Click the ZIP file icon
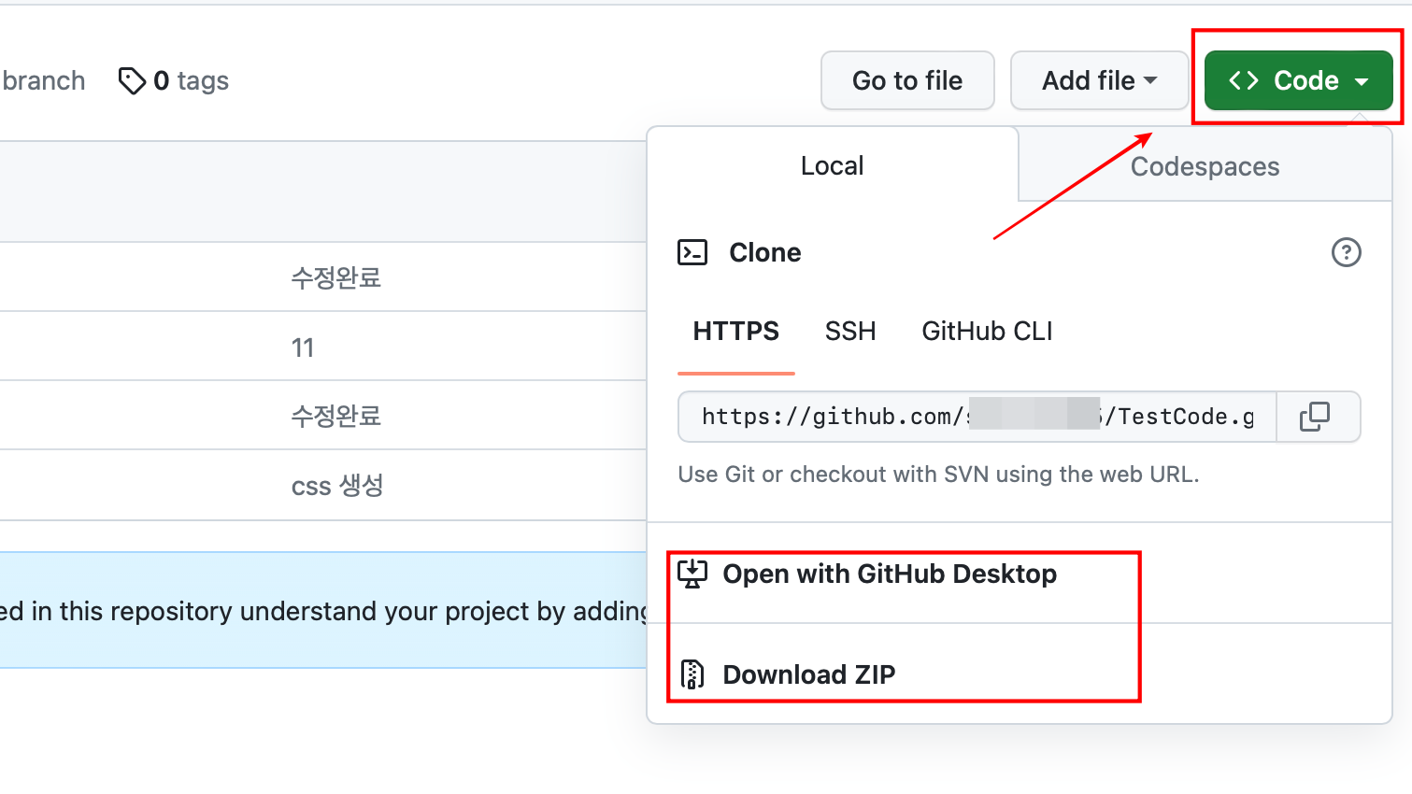Screen dimensions: 1412x794 [692, 673]
